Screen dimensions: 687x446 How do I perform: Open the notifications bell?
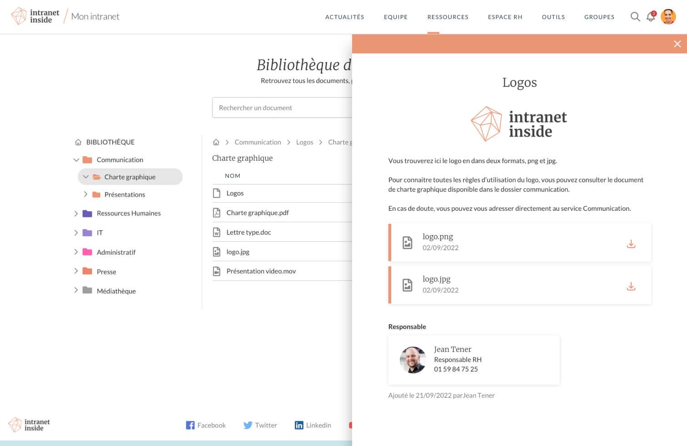click(x=651, y=17)
